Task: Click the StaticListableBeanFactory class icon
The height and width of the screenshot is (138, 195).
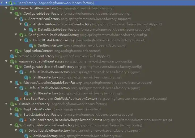Action: point(16,115)
